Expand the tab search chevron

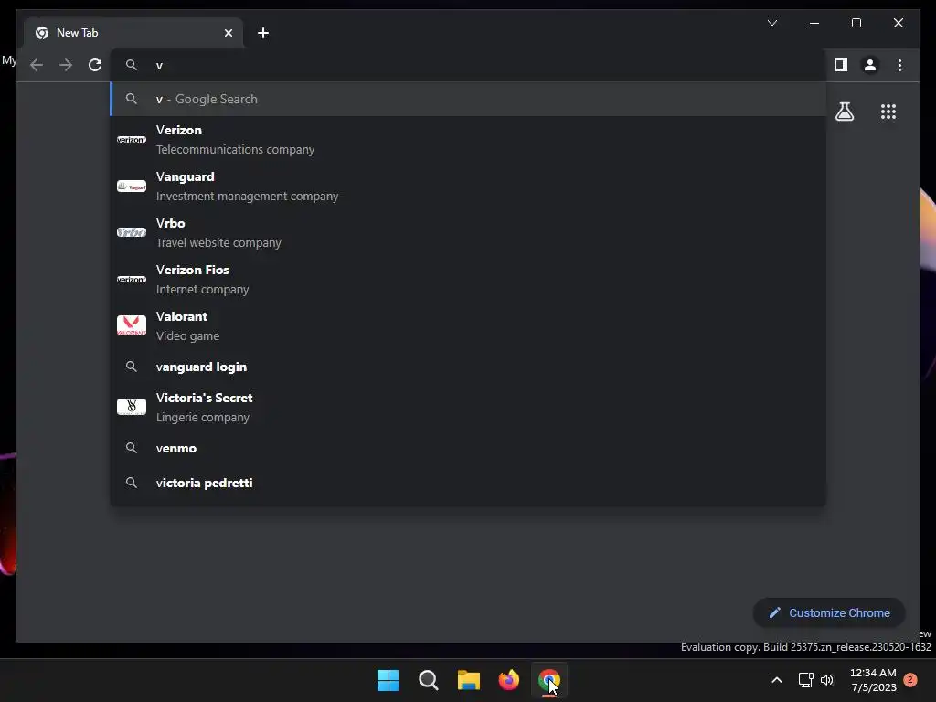(x=771, y=23)
